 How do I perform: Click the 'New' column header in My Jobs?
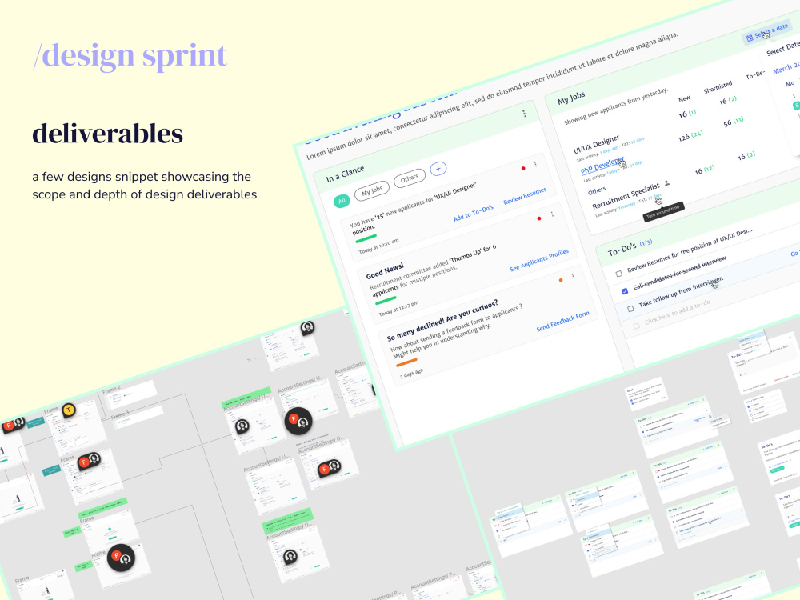pos(684,98)
